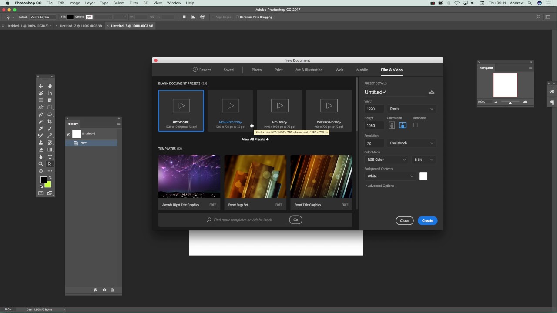Select the HDV/HDTV 720p preset
Viewport: 557px width, 313px height.
point(230,110)
